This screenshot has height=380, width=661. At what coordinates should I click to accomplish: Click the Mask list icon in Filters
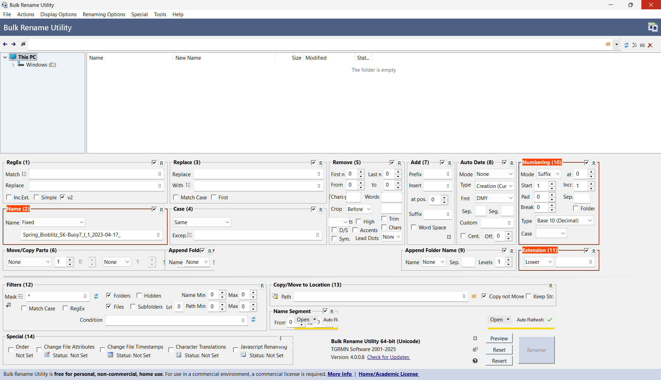click(21, 296)
